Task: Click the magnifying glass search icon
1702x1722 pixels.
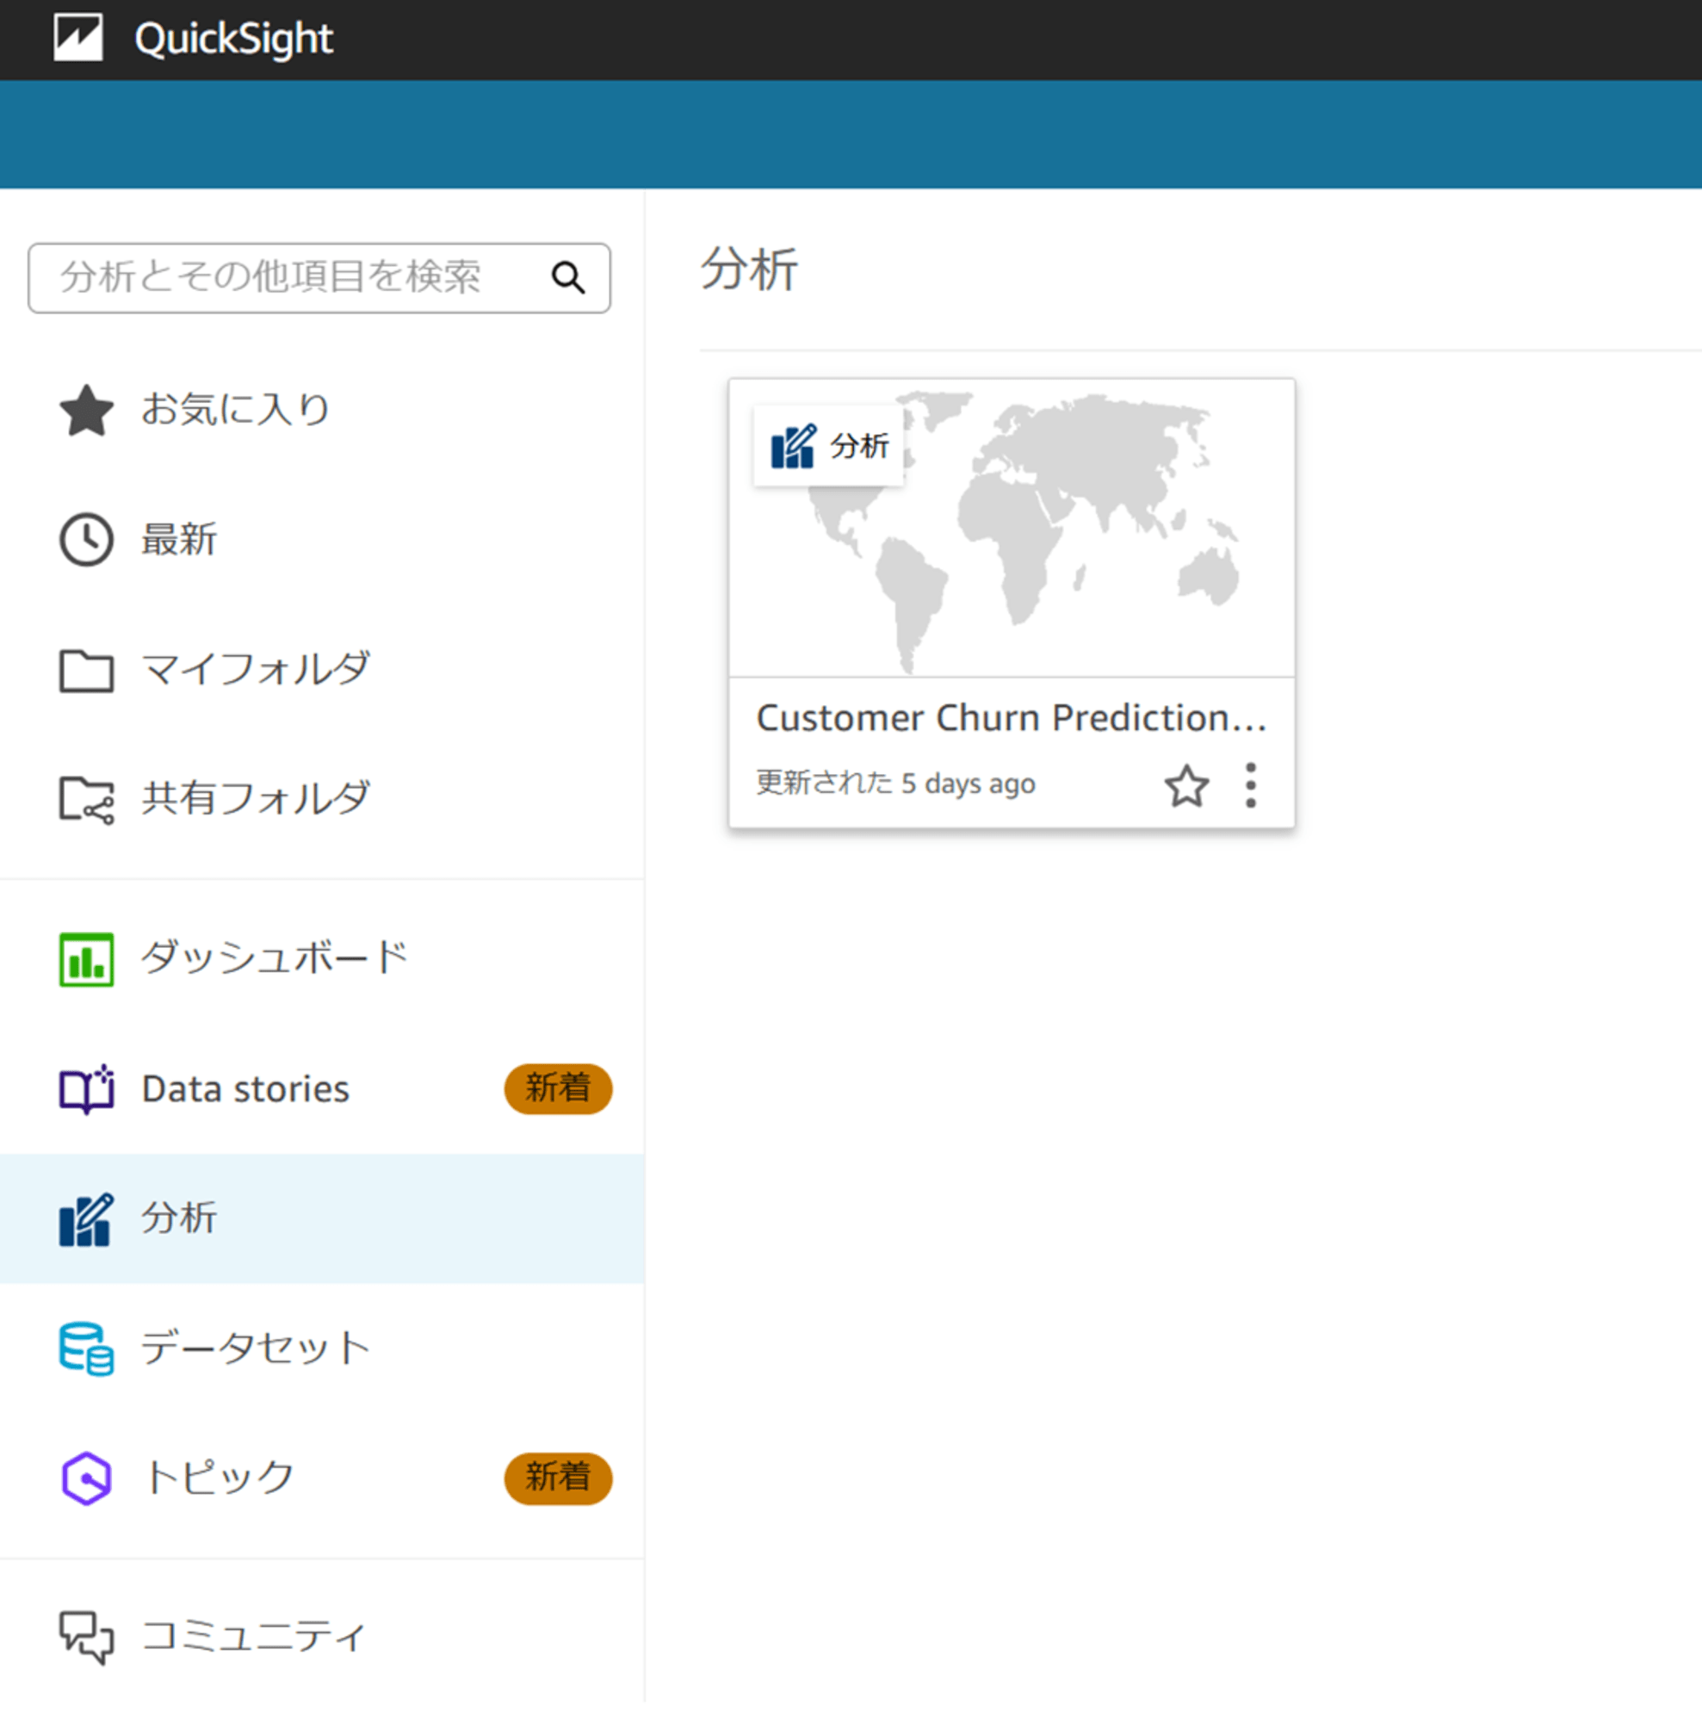Action: (x=567, y=278)
